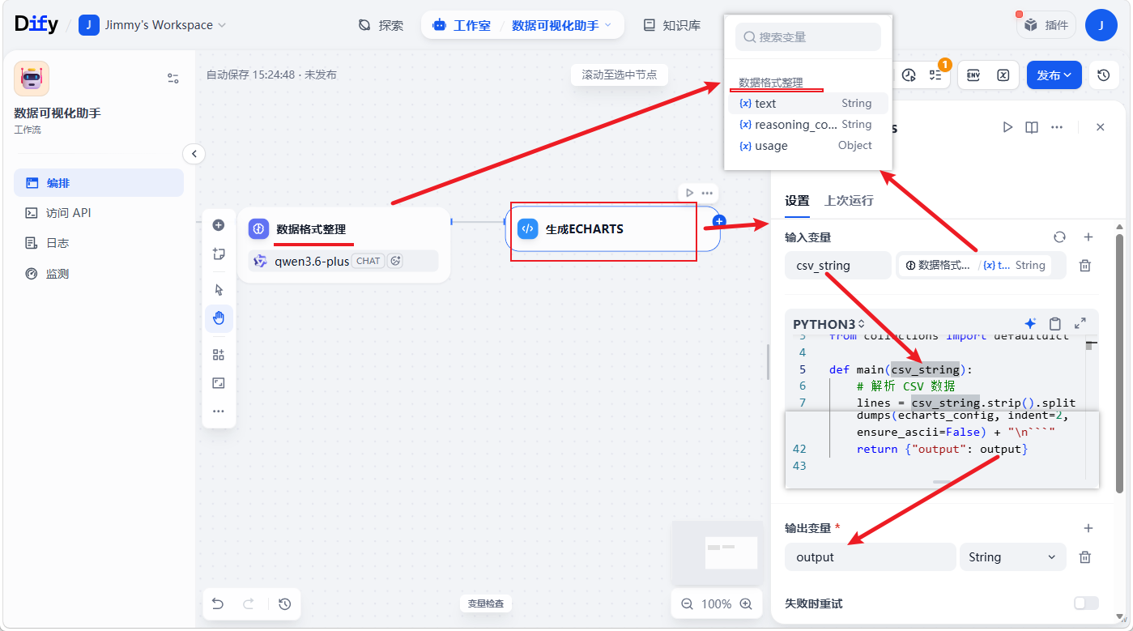Image resolution: width=1133 pixels, height=631 pixels.
Task: Click the 变量检查 button
Action: click(x=486, y=603)
